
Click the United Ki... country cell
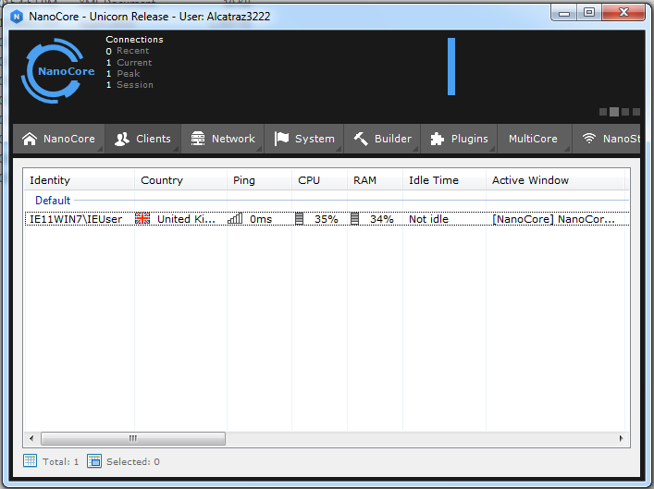pyautogui.click(x=186, y=219)
